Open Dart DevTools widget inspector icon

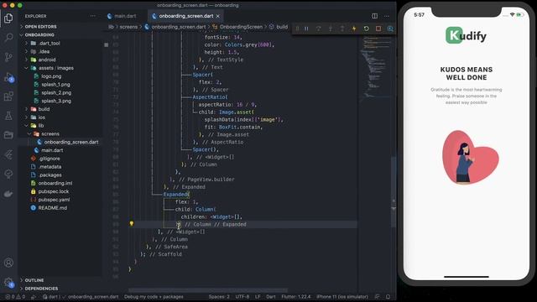point(390,29)
